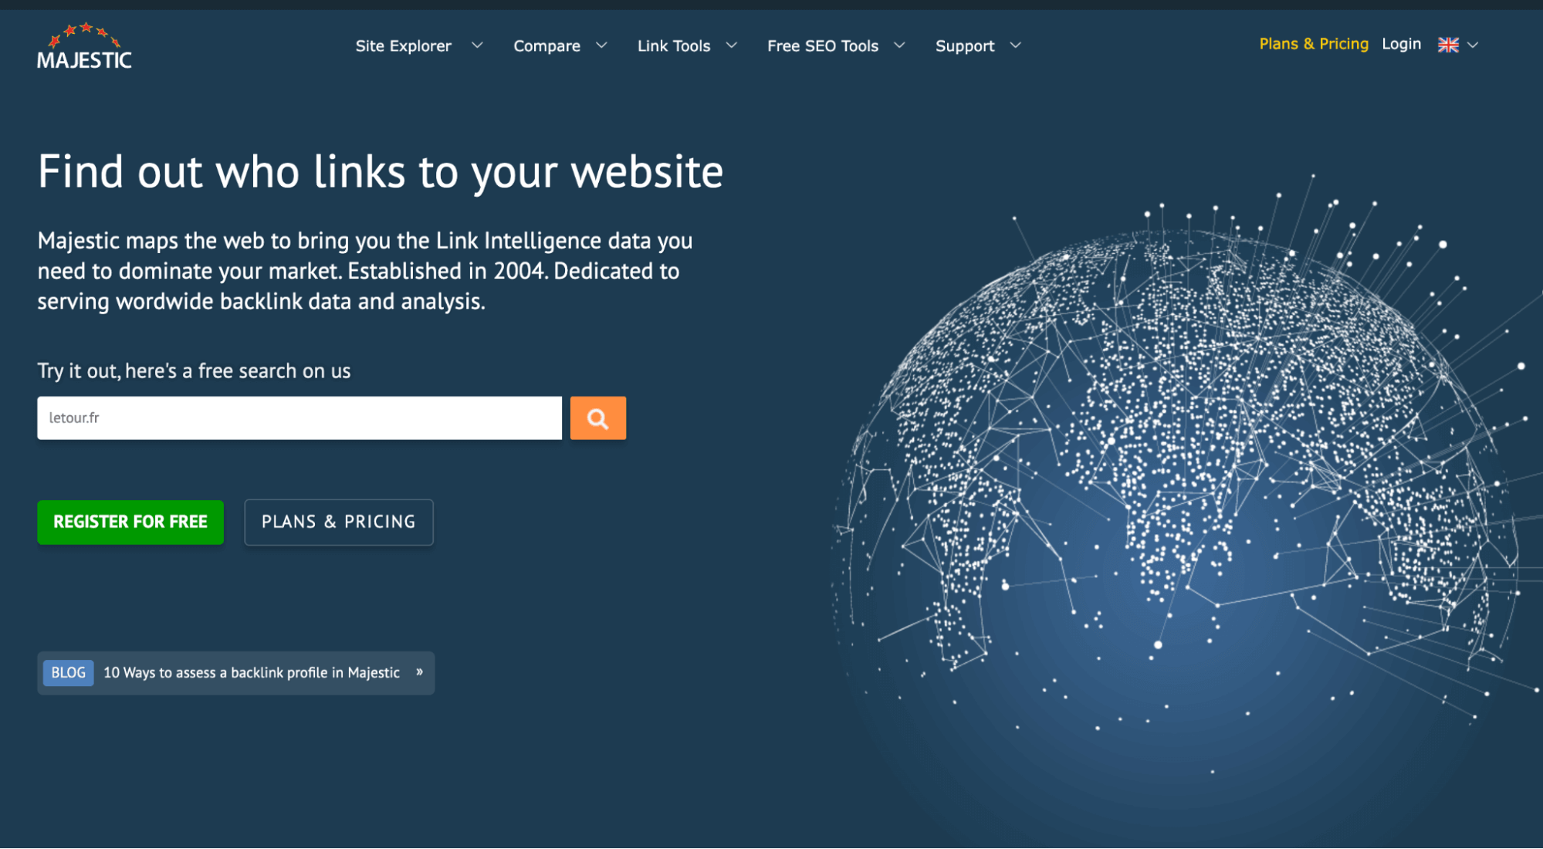Click the Login link
Viewport: 1543px width, 849px height.
pos(1401,44)
